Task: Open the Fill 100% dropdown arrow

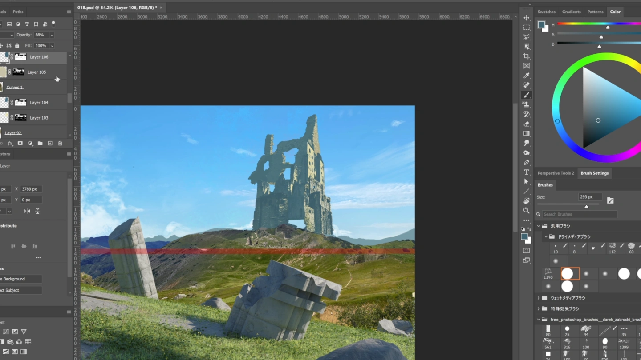Action: click(52, 46)
